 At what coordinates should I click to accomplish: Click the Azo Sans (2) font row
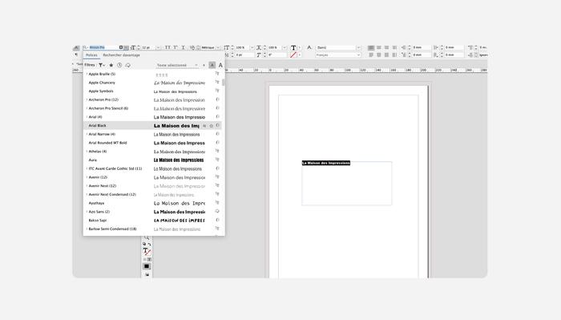coord(152,212)
